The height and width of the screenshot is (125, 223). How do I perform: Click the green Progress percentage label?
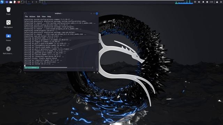[x=32, y=68]
